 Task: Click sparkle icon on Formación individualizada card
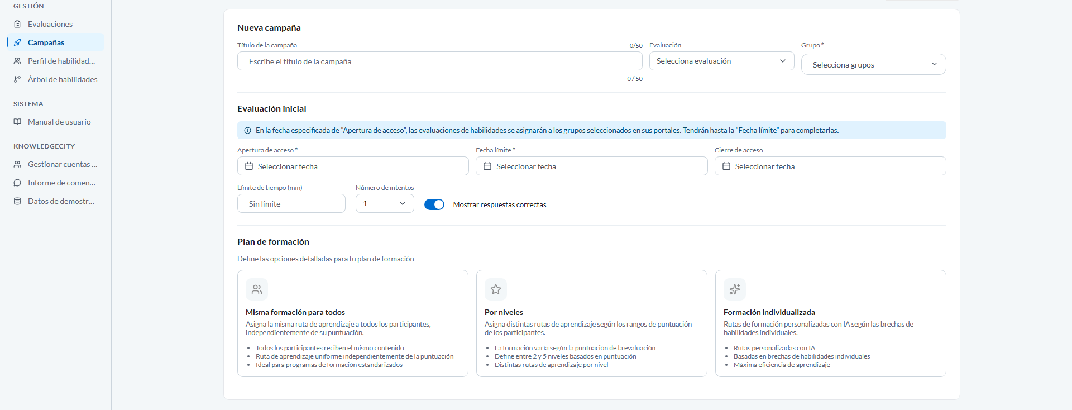click(735, 289)
